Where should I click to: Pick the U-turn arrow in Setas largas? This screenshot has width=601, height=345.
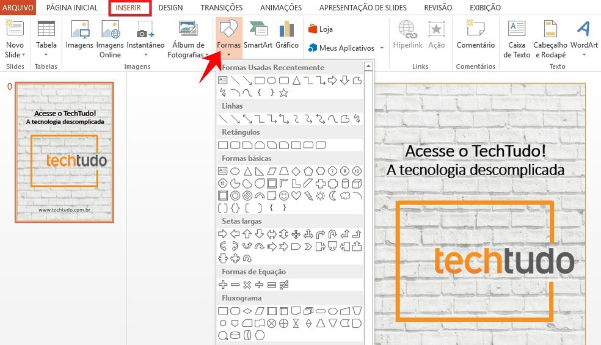pos(333,234)
